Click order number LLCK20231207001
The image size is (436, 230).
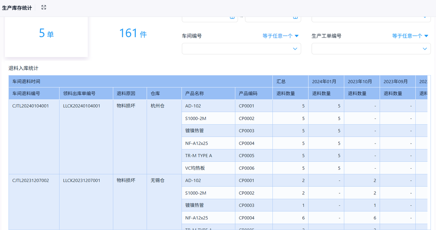(x=82, y=181)
